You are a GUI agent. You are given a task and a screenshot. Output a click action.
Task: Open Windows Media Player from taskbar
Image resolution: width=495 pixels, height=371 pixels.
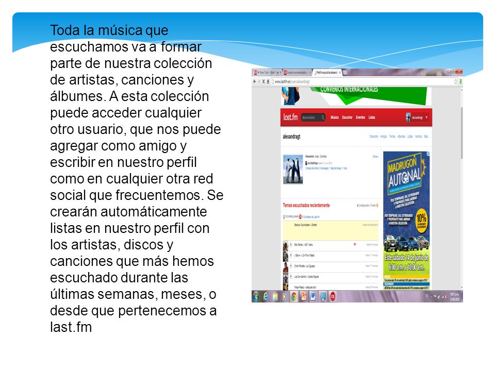pyautogui.click(x=285, y=297)
